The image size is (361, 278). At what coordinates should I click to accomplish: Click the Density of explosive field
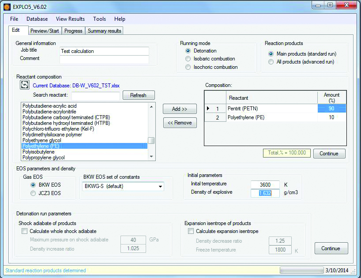(265, 193)
